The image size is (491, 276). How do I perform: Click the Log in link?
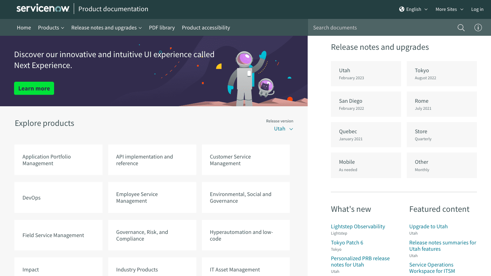(x=477, y=9)
